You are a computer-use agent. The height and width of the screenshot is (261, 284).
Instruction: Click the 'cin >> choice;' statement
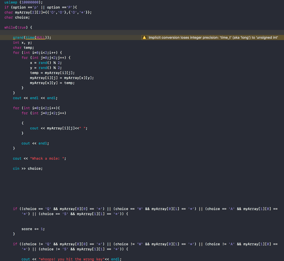coord(28,168)
